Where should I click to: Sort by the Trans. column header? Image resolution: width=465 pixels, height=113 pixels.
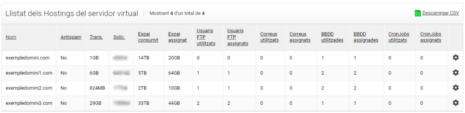(x=96, y=37)
